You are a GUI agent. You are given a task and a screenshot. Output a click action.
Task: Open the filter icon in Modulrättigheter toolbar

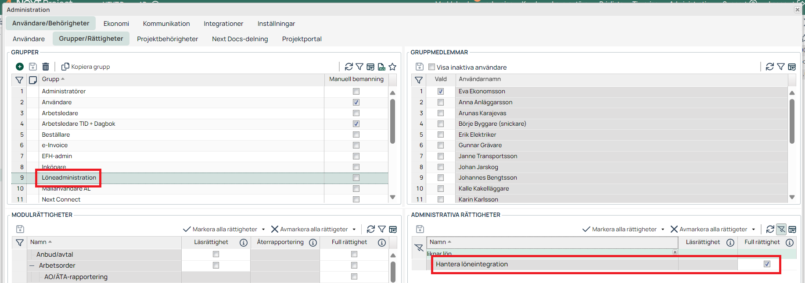coord(382,229)
